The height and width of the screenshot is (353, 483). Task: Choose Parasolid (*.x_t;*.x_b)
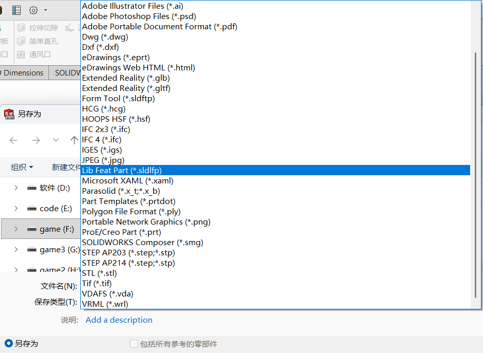click(x=275, y=191)
